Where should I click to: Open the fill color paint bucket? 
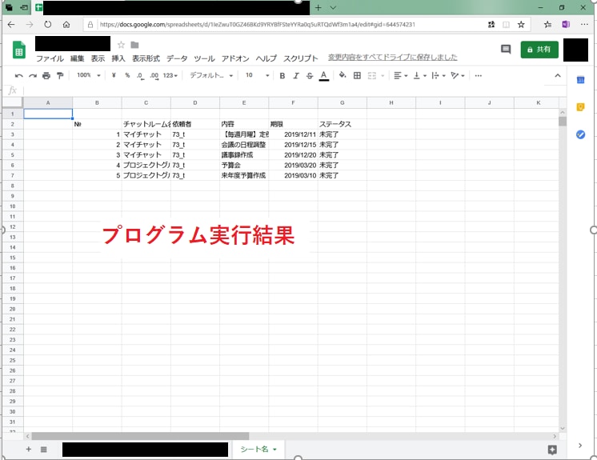(x=343, y=75)
